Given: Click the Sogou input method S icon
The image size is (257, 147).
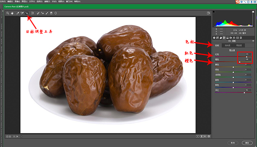Looking at the screenshot, I should tap(237, 2).
